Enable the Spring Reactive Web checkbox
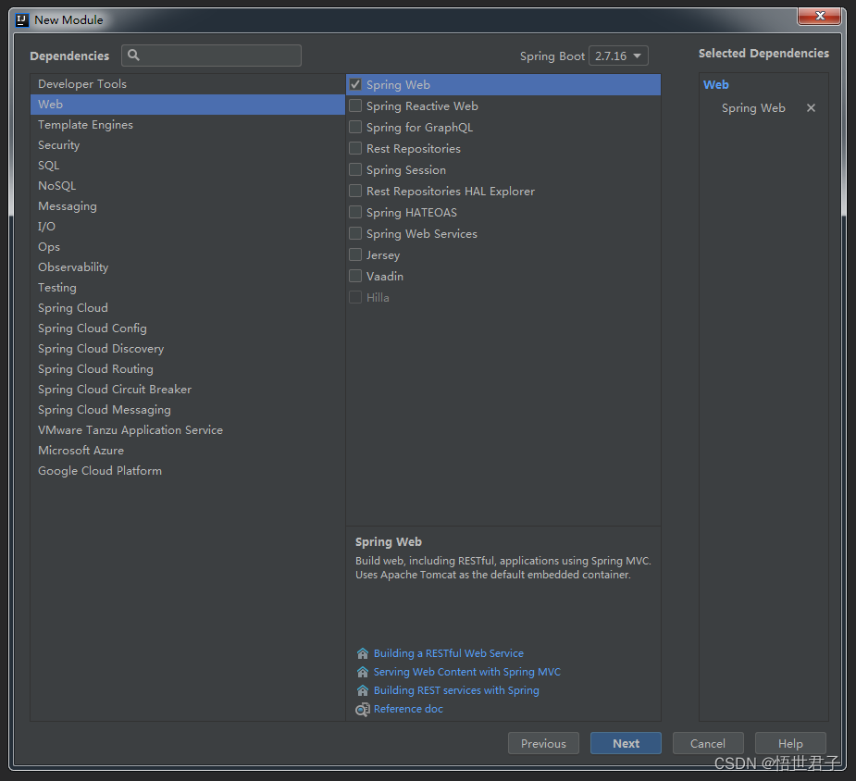 point(355,105)
